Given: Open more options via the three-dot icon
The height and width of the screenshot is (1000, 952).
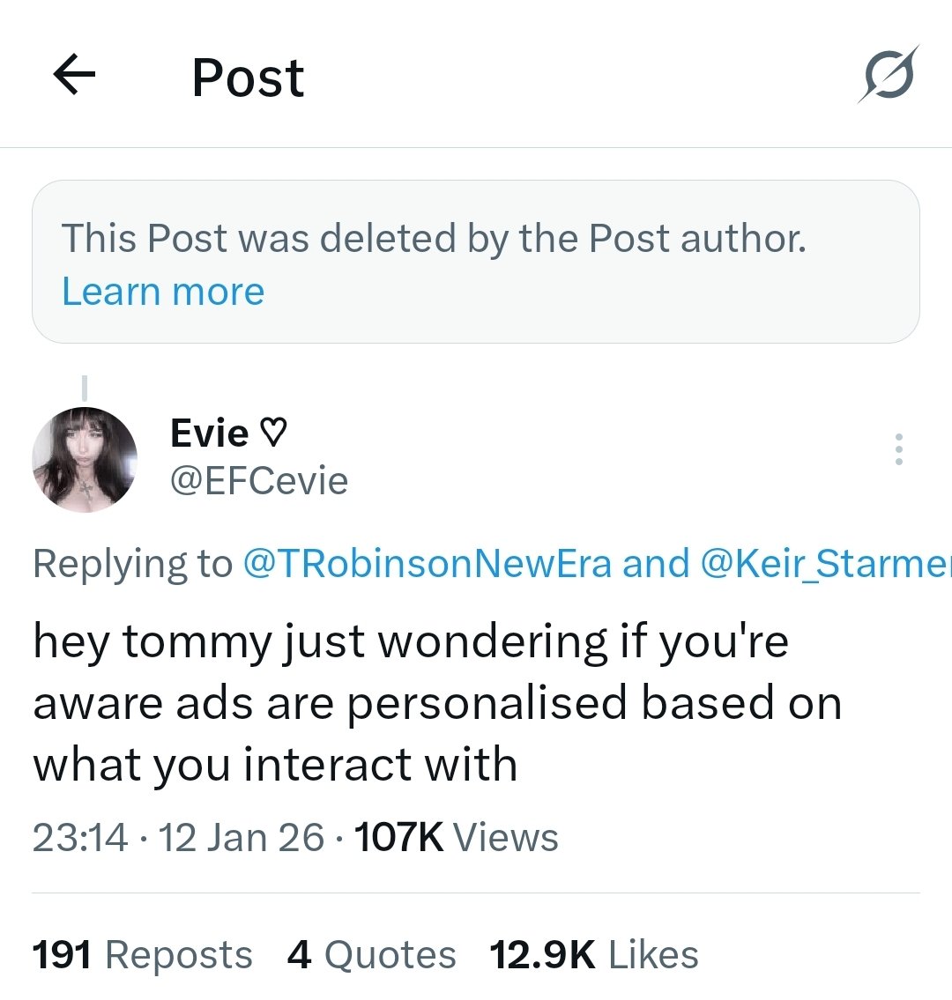Looking at the screenshot, I should point(898,449).
